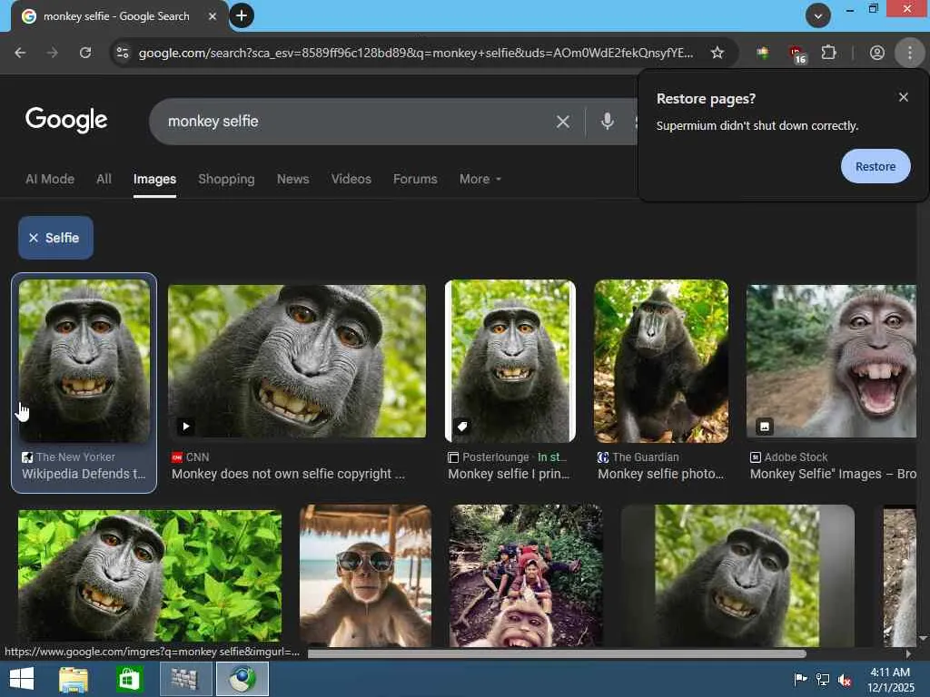This screenshot has width=930, height=697.
Task: Open the Store app on taskbar
Action: coord(129,679)
